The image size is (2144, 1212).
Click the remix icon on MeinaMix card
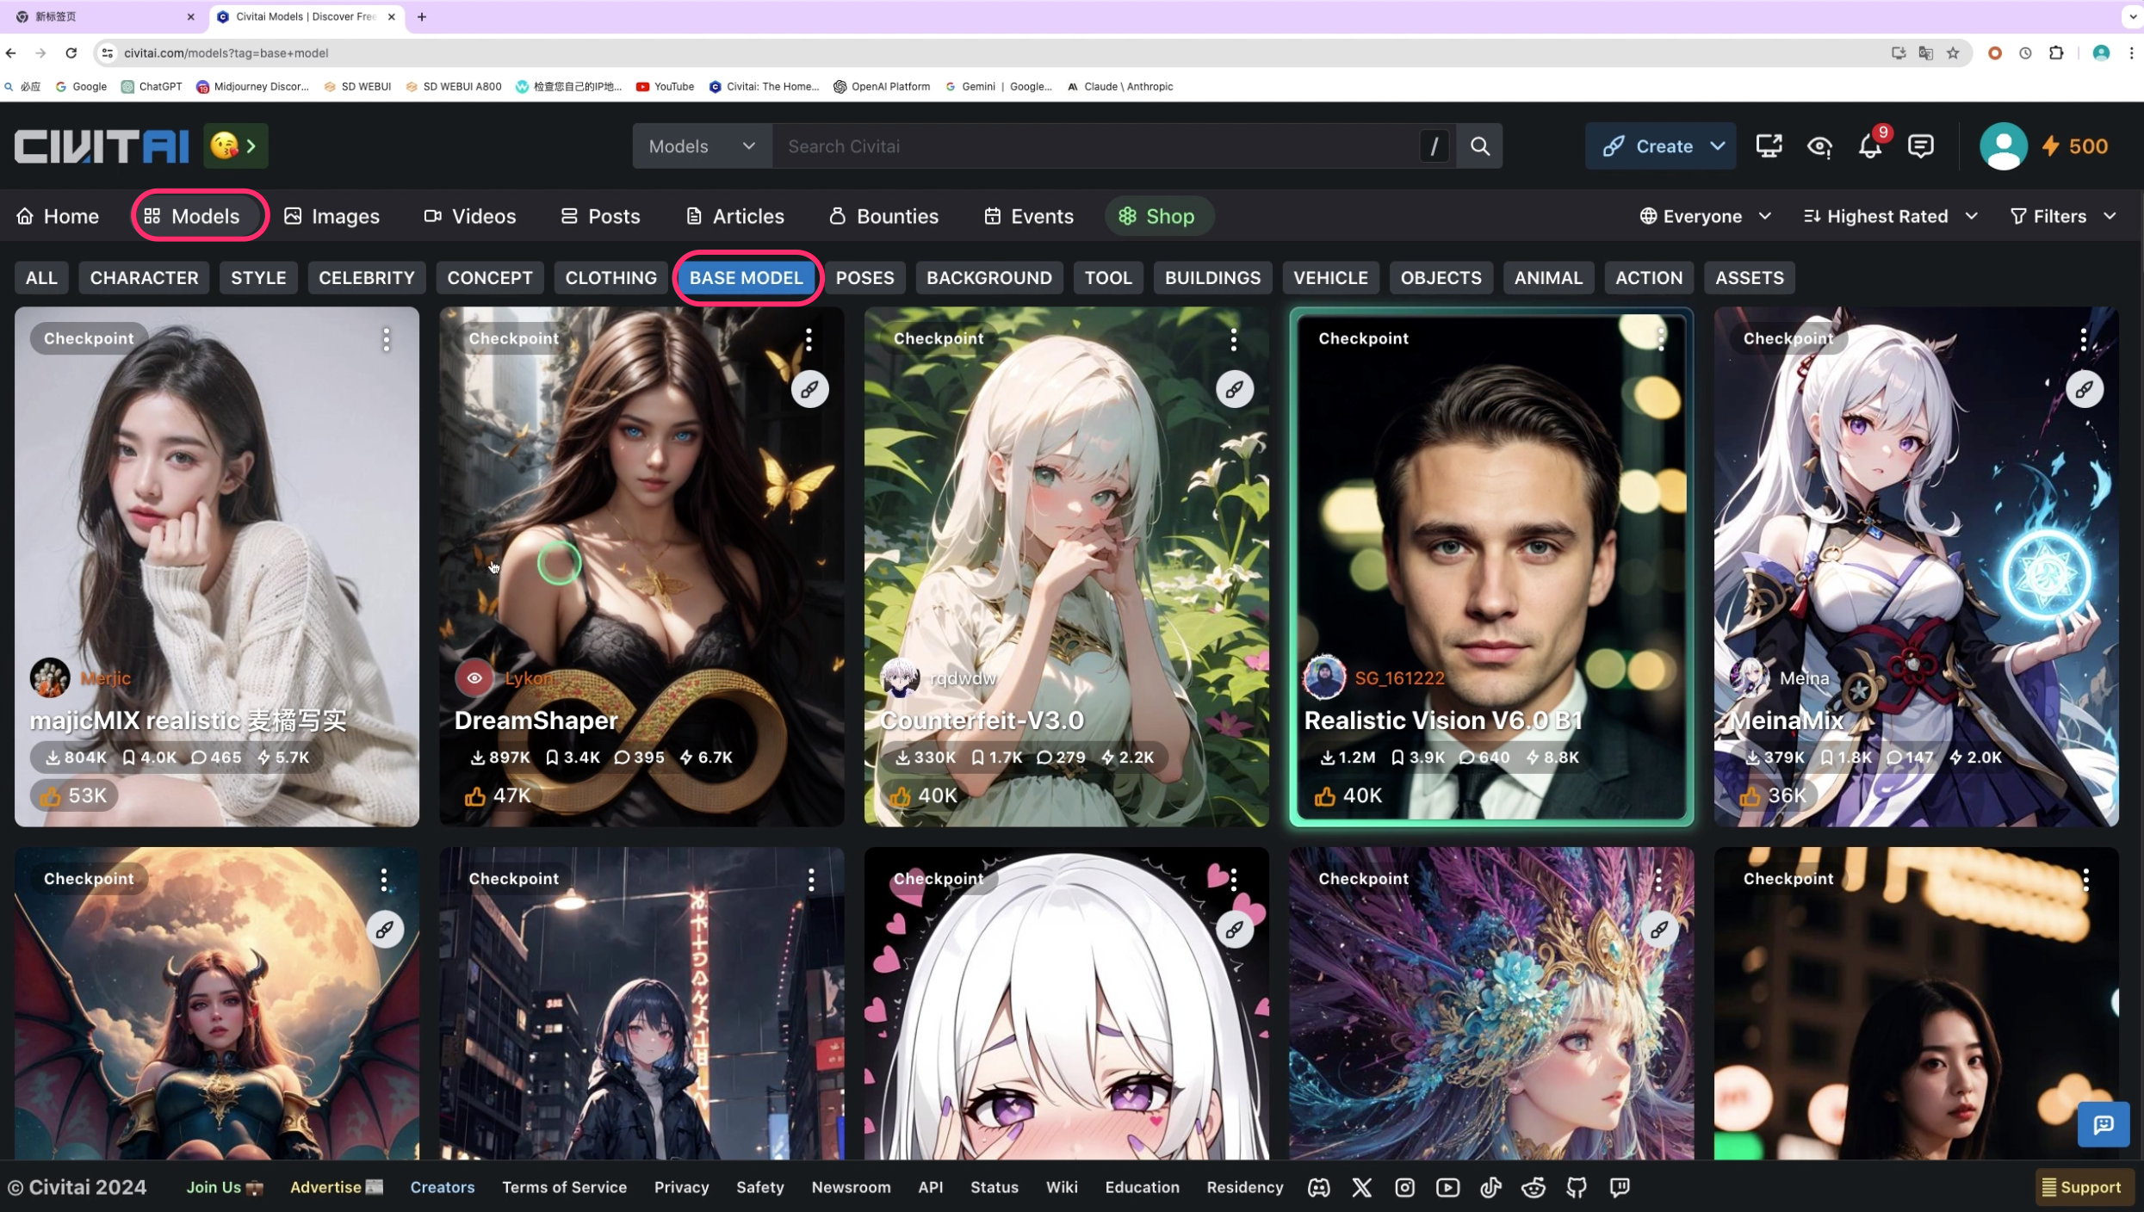click(x=2084, y=389)
